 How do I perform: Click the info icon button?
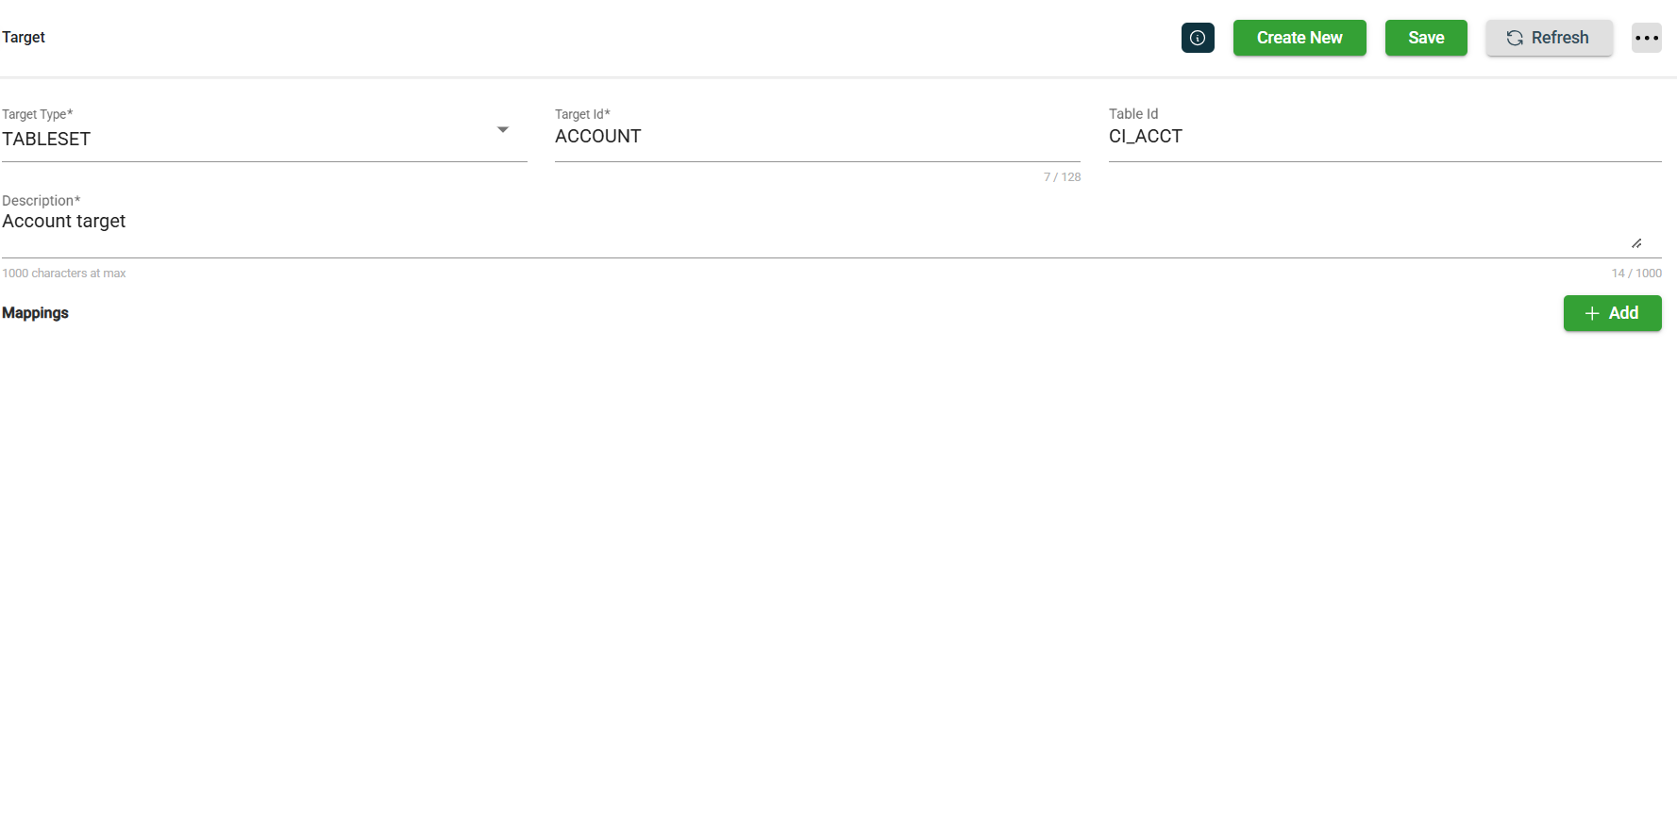pos(1198,38)
